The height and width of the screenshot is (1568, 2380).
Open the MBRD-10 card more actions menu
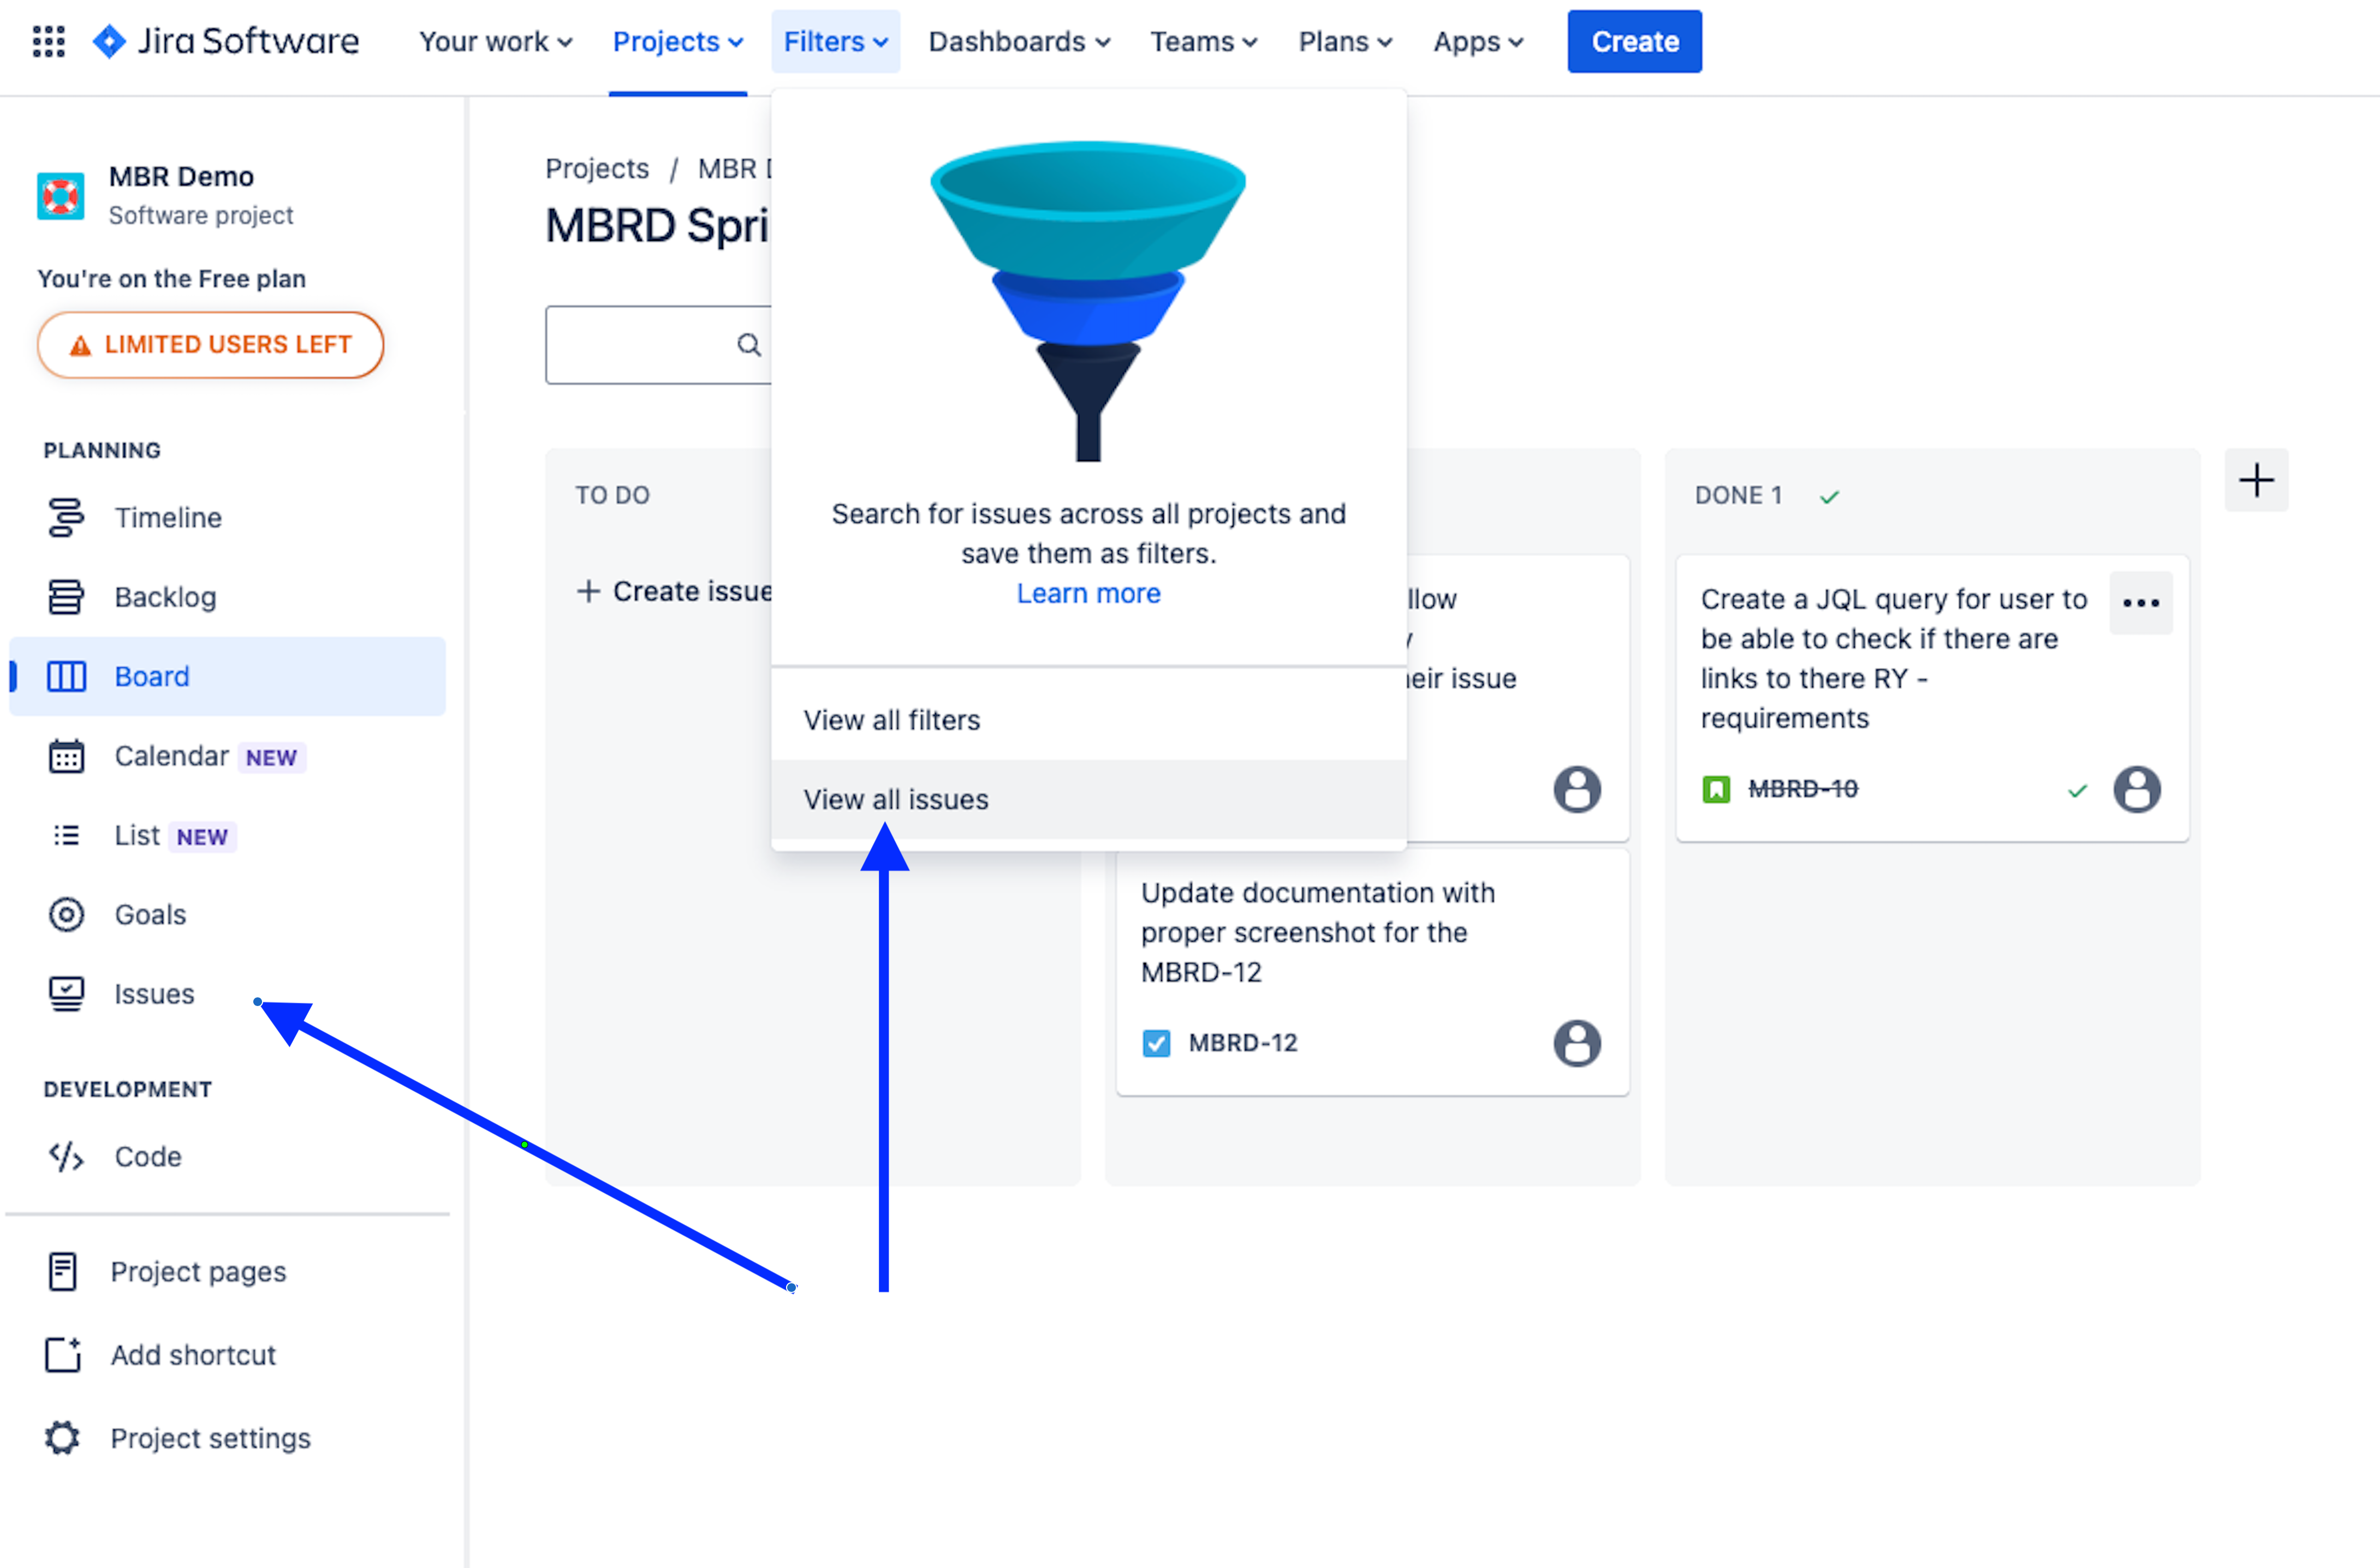point(2140,603)
